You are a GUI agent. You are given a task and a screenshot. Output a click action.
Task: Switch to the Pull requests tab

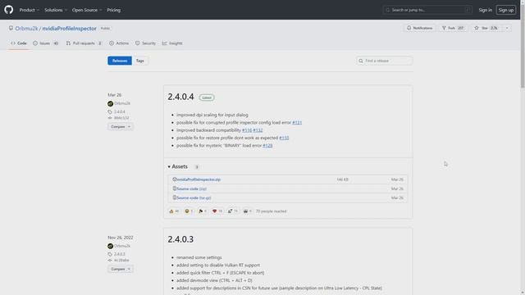coord(84,43)
